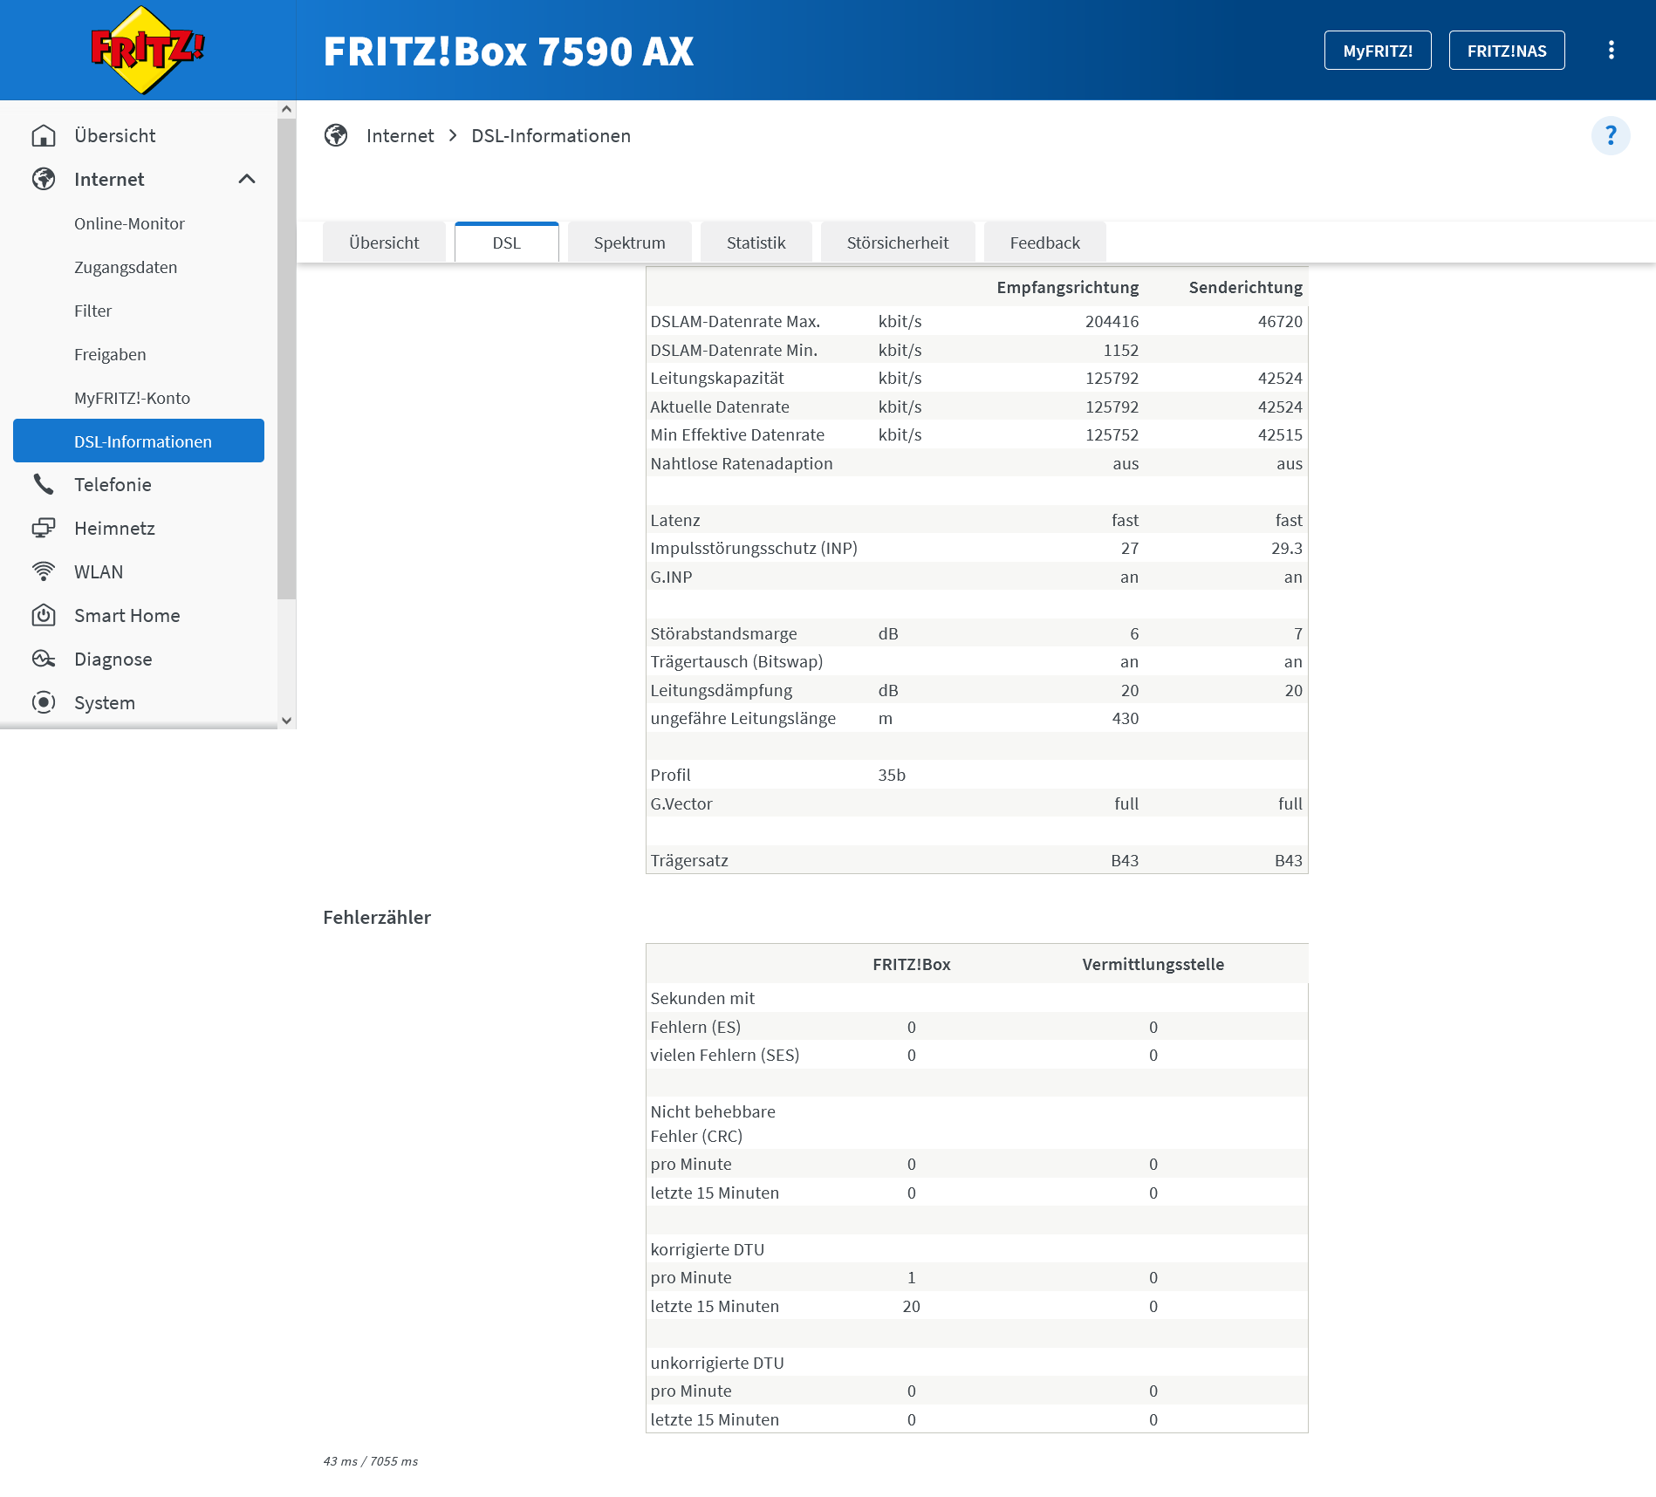Click the korrigierte DTU heading
The width and height of the screenshot is (1656, 1497).
(x=707, y=1249)
